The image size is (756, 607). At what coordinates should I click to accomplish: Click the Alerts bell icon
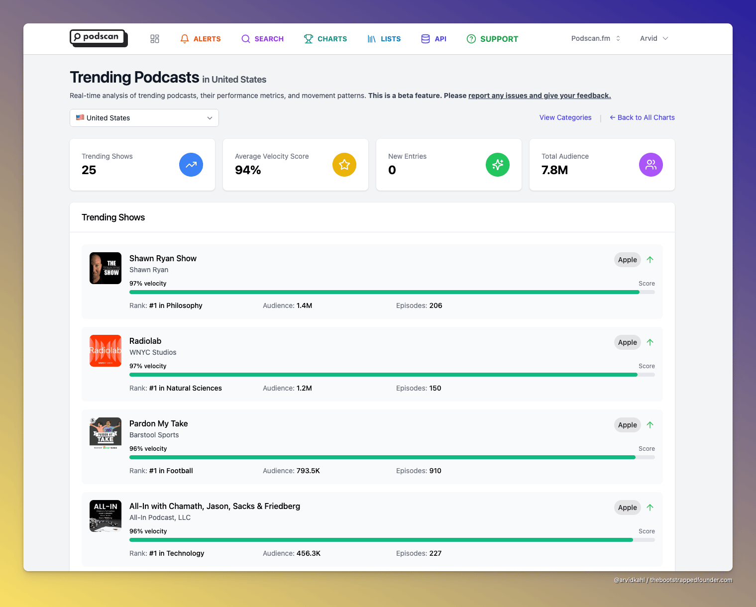click(x=185, y=39)
